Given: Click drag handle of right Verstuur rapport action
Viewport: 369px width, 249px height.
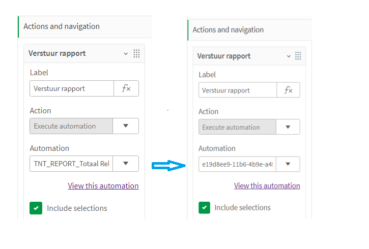Looking at the screenshot, I should pyautogui.click(x=298, y=56).
